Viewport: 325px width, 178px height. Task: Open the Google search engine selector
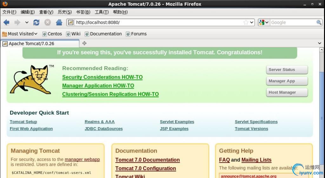(264, 23)
